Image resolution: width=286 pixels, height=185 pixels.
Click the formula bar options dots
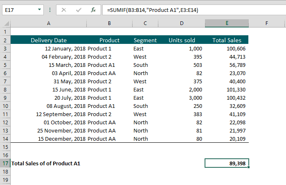[x=50, y=10]
